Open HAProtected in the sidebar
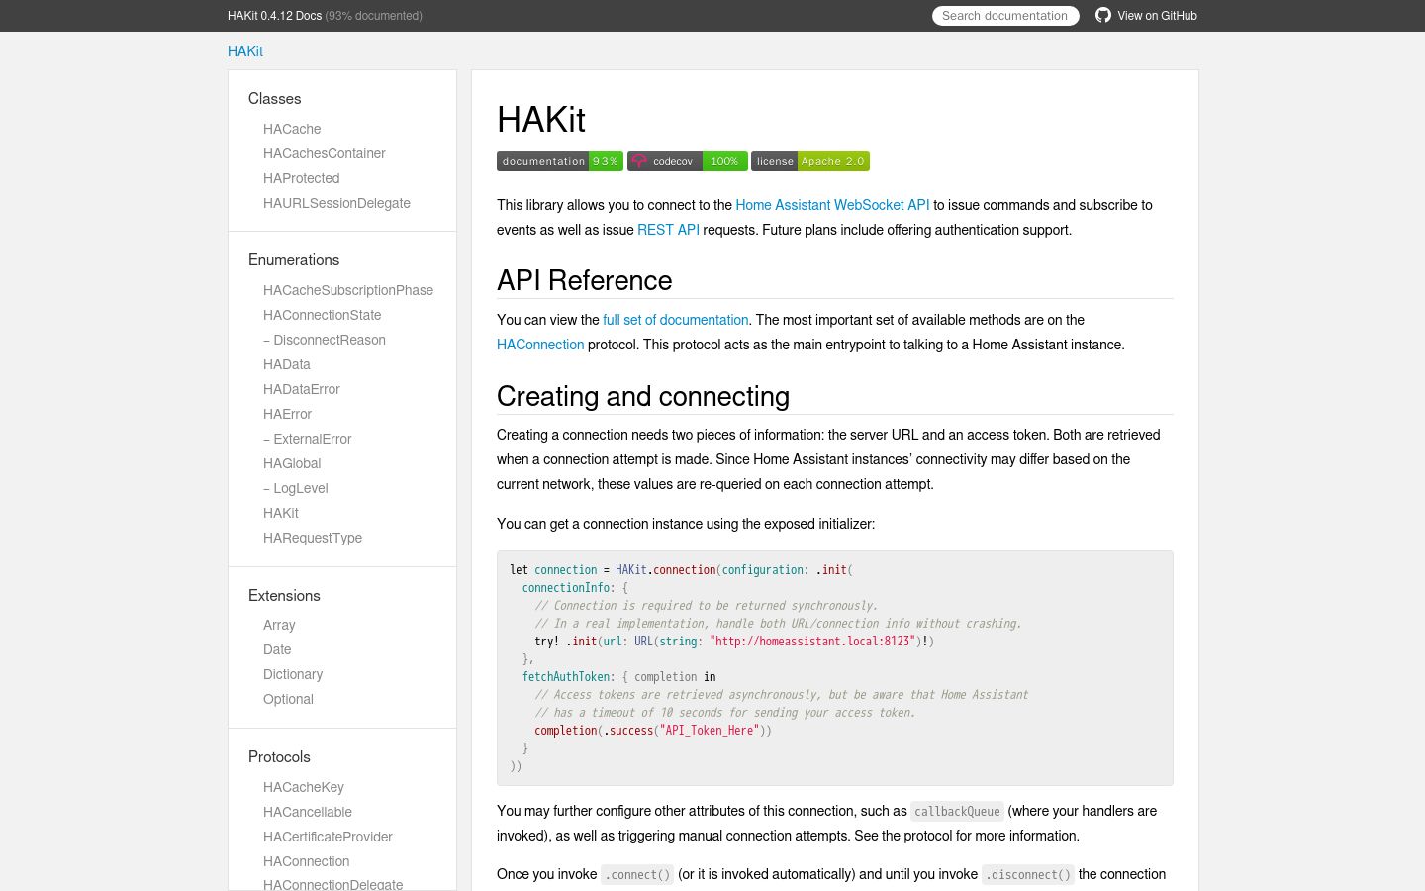 tap(302, 178)
